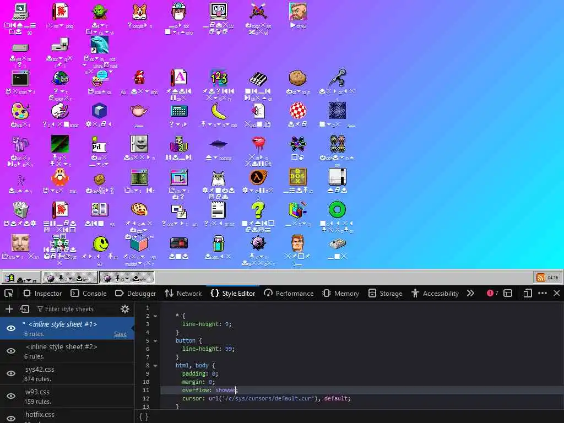This screenshot has height=423, width=564.
Task: Open the recycle bin desktop icon
Action: (x=20, y=210)
